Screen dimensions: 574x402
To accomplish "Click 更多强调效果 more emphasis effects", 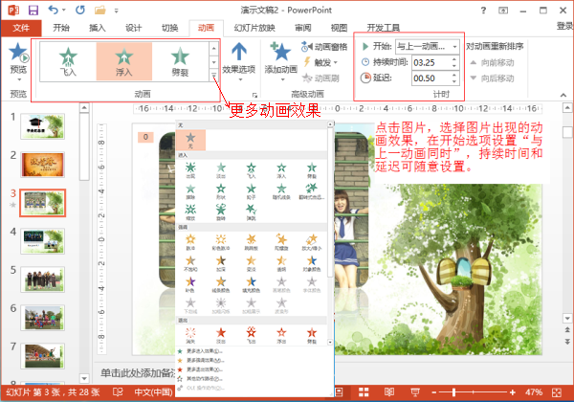I will point(201,360).
